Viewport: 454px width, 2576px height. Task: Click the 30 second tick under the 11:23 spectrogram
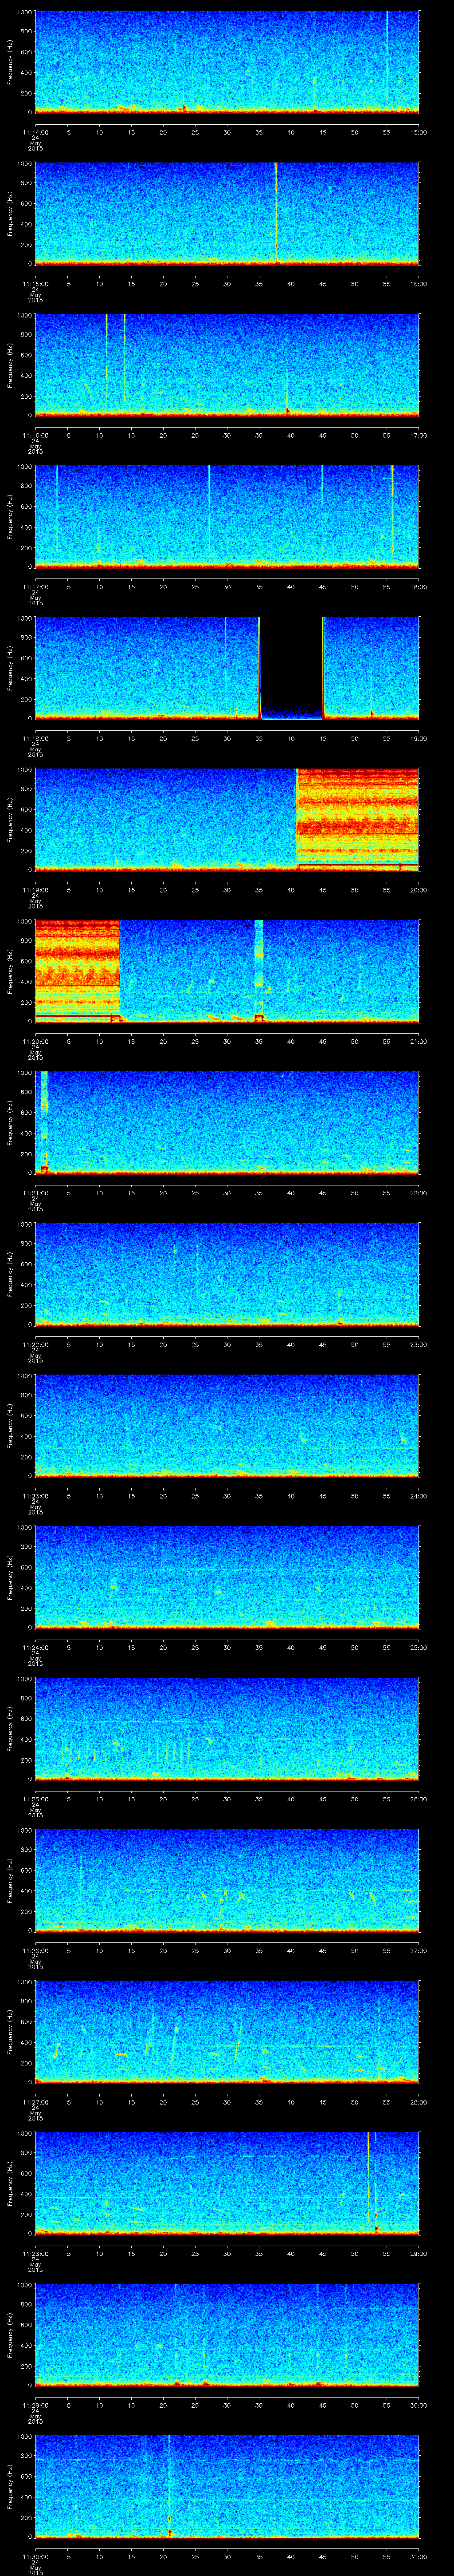coord(227,1496)
